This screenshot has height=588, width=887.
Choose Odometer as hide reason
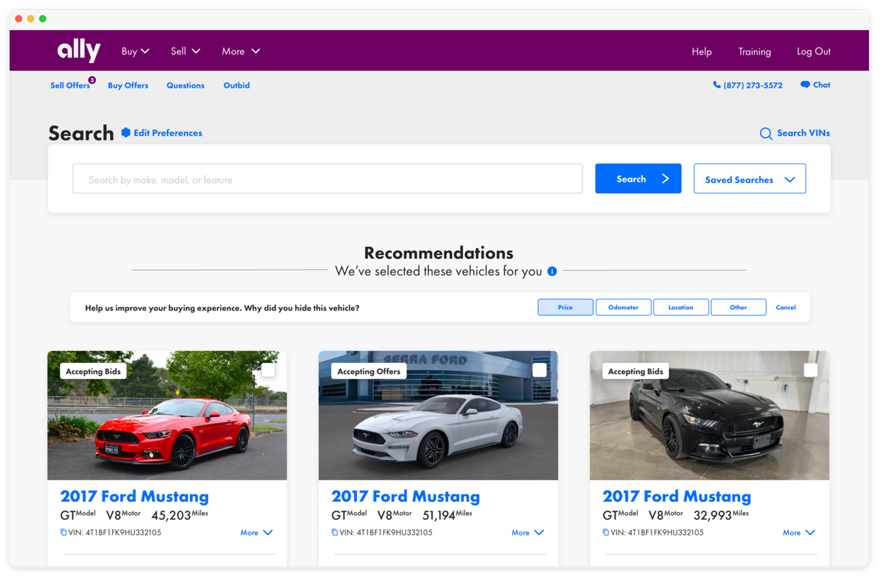623,307
